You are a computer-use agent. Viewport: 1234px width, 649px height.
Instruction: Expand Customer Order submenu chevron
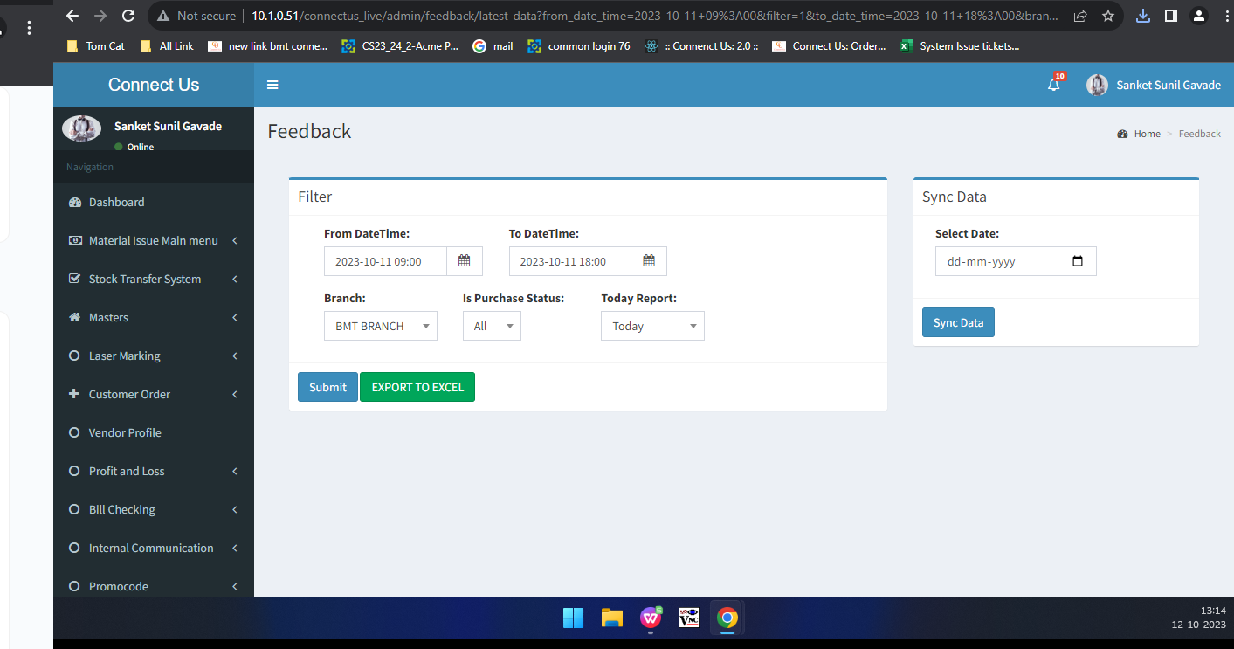coord(234,394)
